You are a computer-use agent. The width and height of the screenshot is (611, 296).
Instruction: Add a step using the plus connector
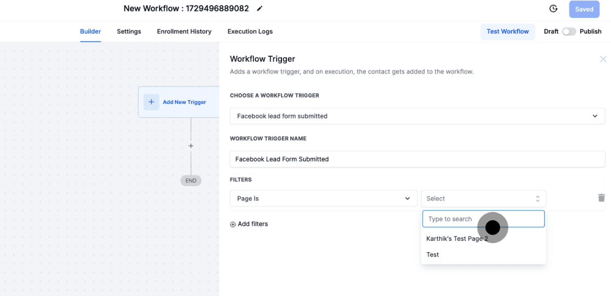pos(190,146)
